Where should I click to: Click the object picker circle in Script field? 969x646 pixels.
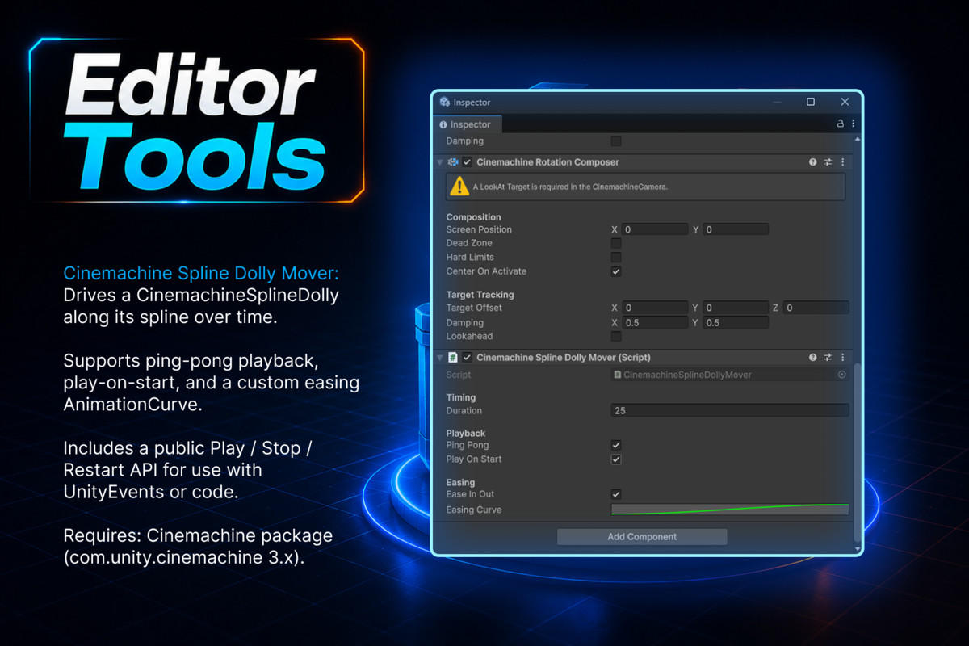pyautogui.click(x=841, y=375)
